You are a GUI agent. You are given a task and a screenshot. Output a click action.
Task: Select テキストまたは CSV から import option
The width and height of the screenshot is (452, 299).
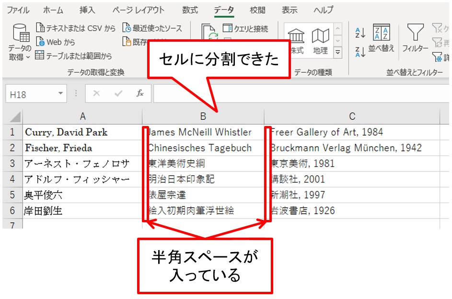[76, 28]
